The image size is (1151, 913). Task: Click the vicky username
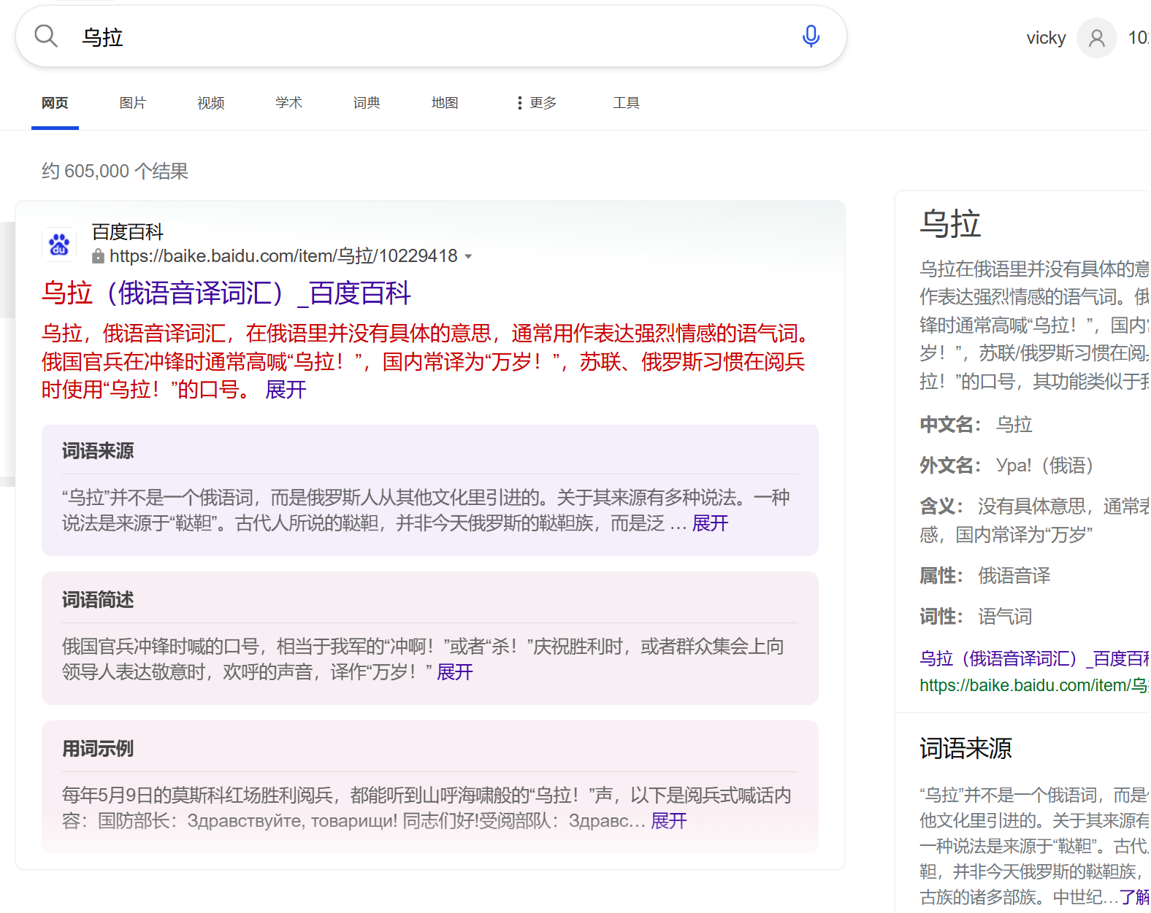point(1046,38)
